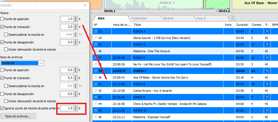The height and width of the screenshot is (122, 278).
Task: Click speaker icon for Madonna Into The Groove
Action: 266,51
